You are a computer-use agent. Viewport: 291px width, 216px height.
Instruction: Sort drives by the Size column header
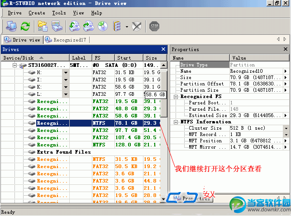[155, 58]
